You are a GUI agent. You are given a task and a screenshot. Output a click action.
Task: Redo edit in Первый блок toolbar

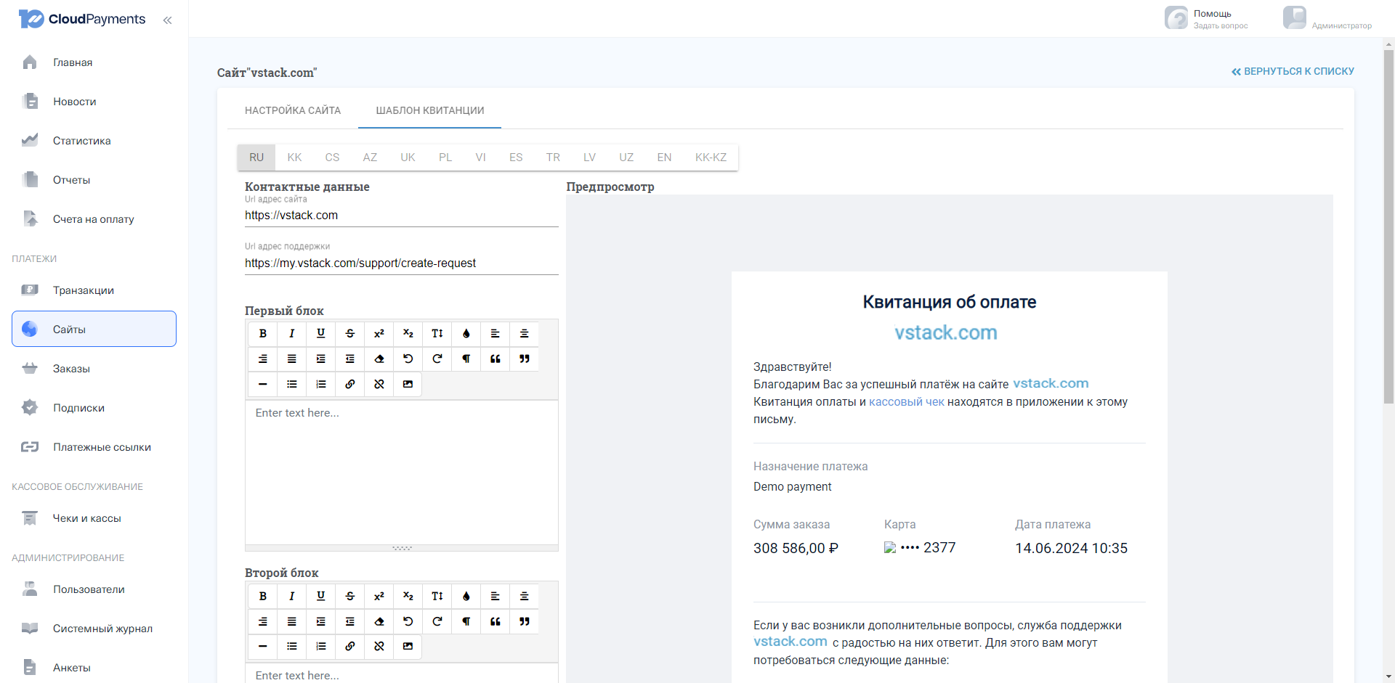[x=437, y=359]
